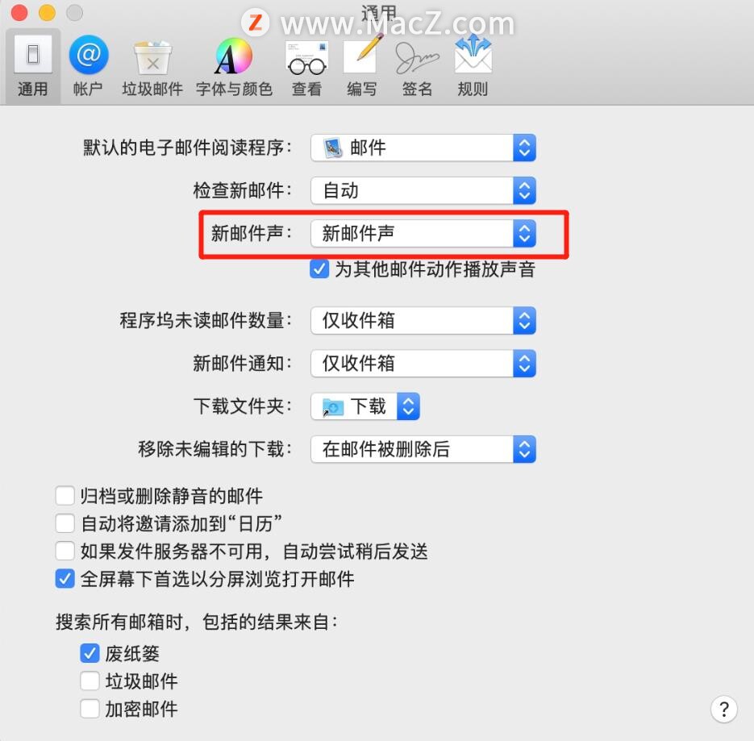Open the 通用 (General) preferences tab
Image resolution: width=754 pixels, height=741 pixels.
coord(33,66)
